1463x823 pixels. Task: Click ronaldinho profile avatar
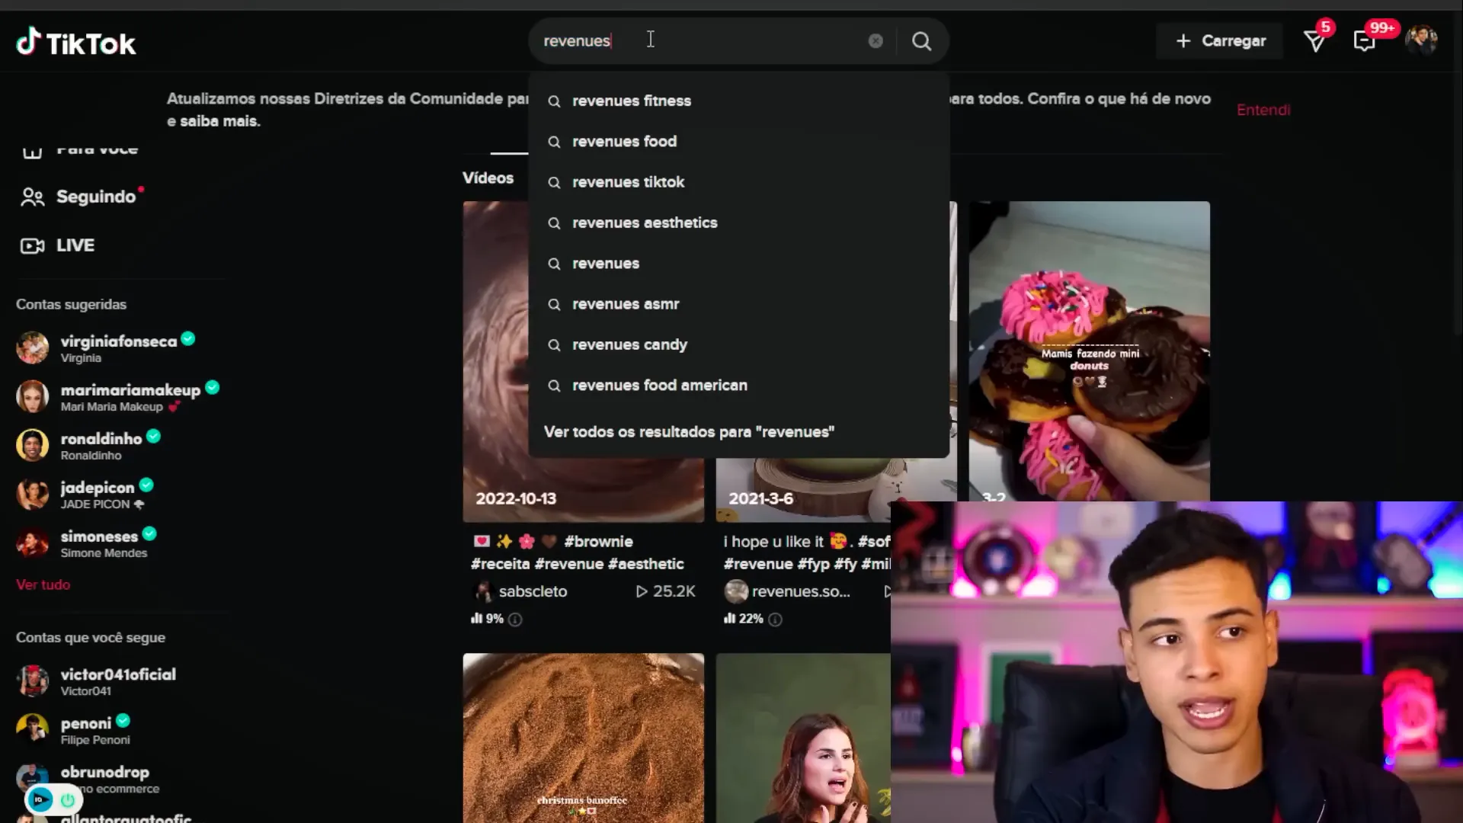point(32,446)
